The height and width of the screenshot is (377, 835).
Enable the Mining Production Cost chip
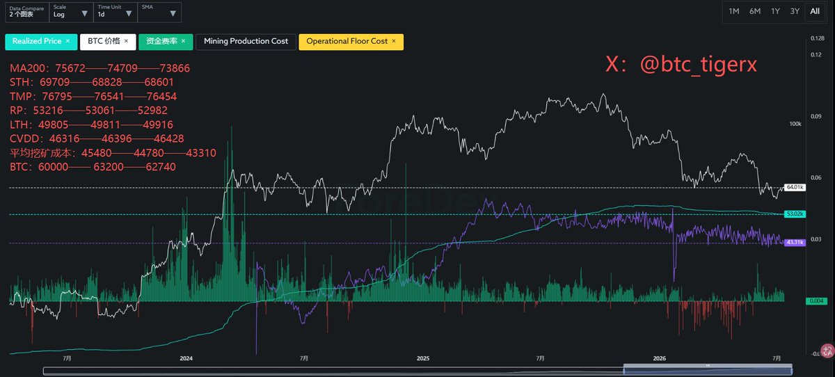click(x=246, y=41)
